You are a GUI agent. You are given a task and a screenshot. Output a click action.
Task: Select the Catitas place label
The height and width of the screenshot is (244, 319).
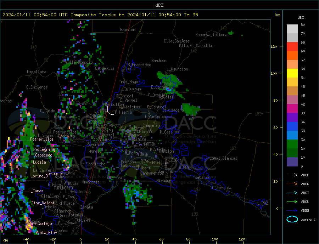202,177
